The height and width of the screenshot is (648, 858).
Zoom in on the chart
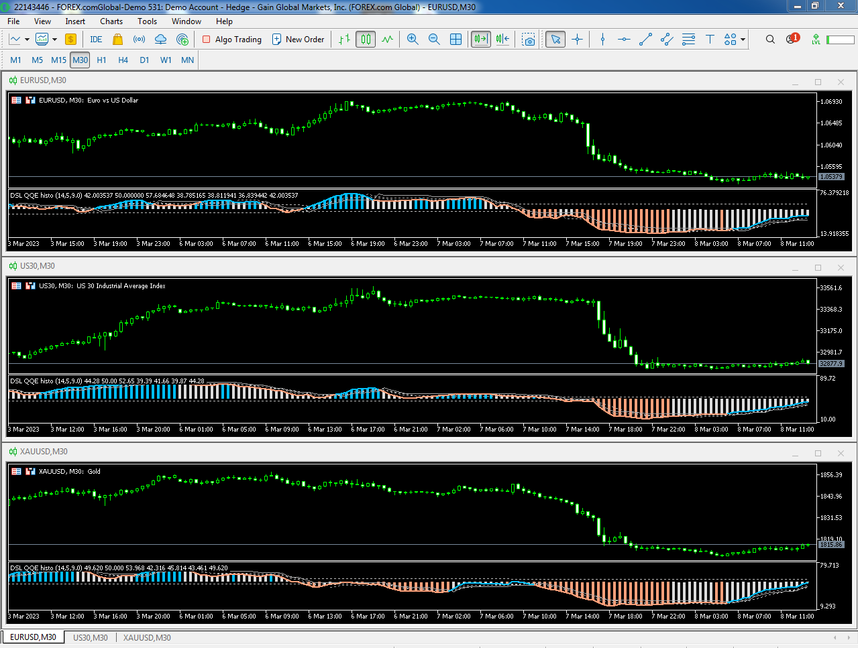coord(413,40)
